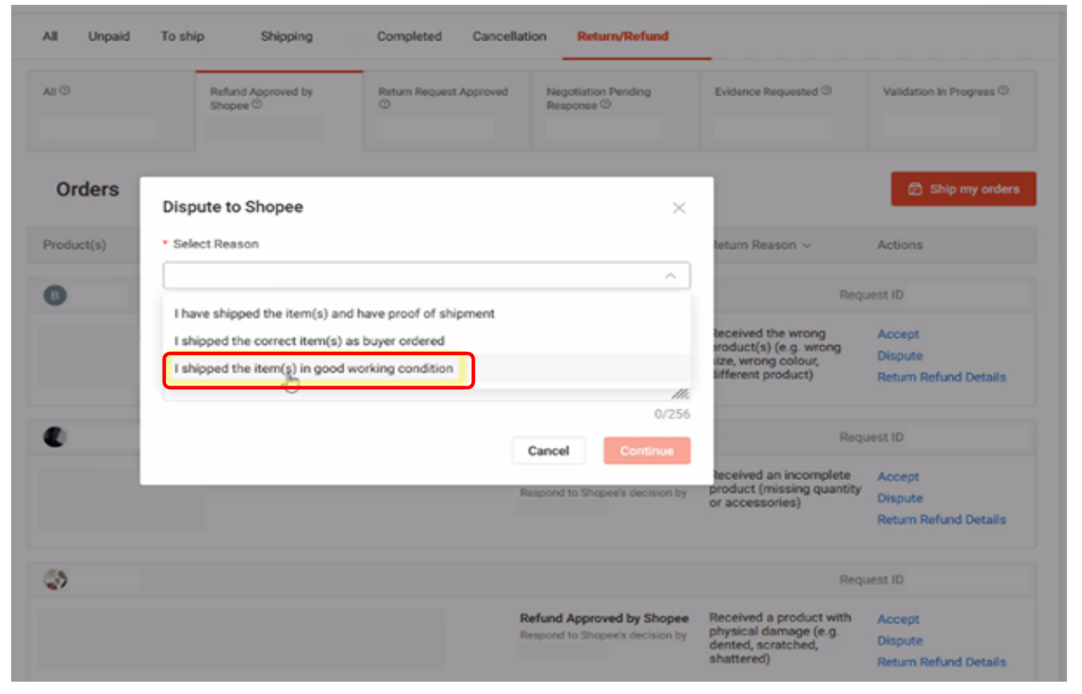The height and width of the screenshot is (694, 1082).
Task: Click the buyer avatar on the last order
Action: pyautogui.click(x=54, y=579)
